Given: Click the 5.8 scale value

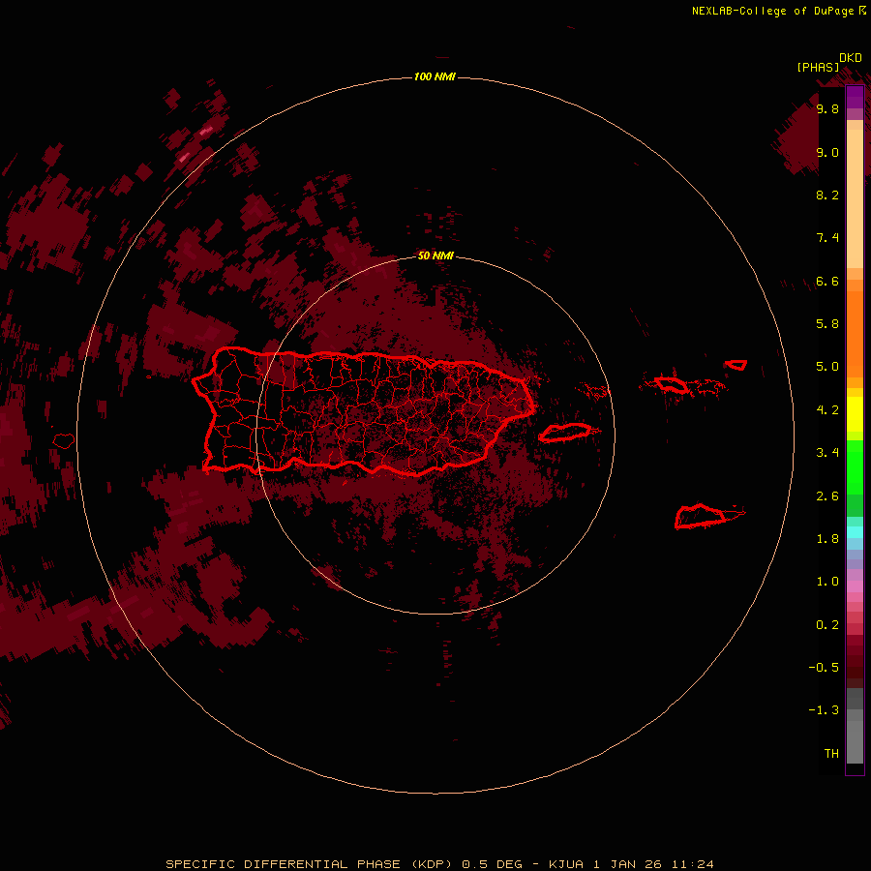Looking at the screenshot, I should click(x=827, y=324).
